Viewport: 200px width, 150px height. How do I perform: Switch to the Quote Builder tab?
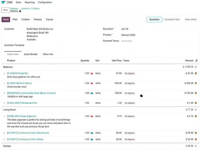tap(31, 54)
